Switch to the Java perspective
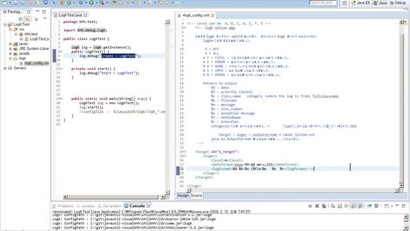 [x=380, y=3]
